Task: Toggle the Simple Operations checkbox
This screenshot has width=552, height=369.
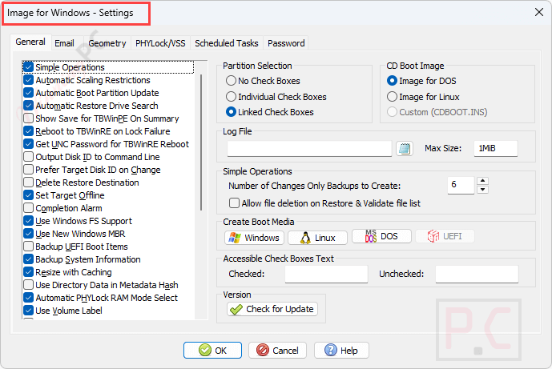Action: [x=29, y=67]
